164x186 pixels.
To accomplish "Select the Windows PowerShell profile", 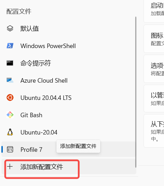I will pyautogui.click(x=69, y=46).
